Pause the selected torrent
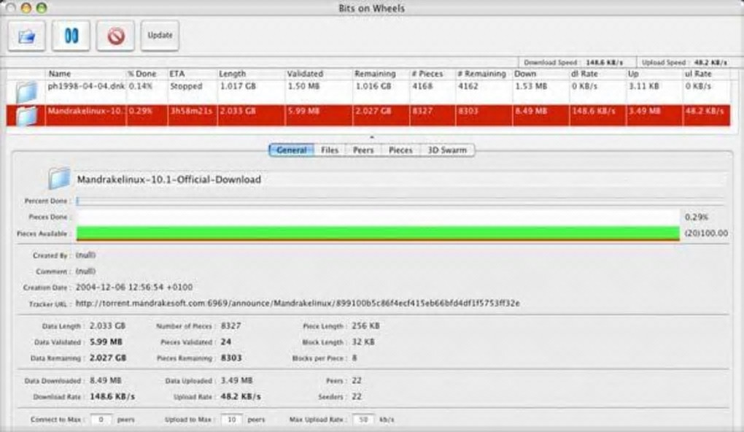Viewport: 744px width, 432px height. (71, 36)
